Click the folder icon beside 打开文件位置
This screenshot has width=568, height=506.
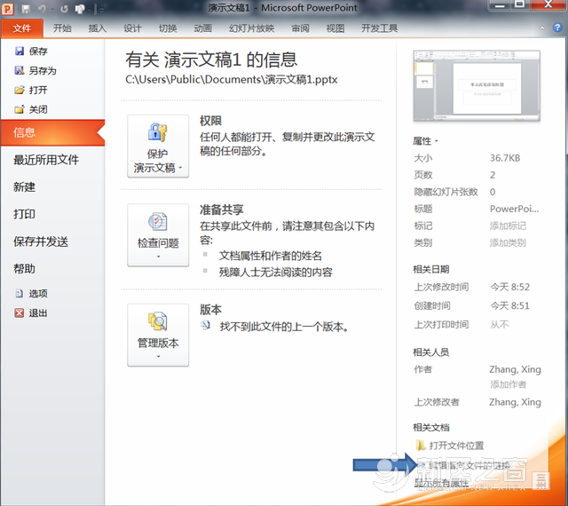pyautogui.click(x=420, y=446)
